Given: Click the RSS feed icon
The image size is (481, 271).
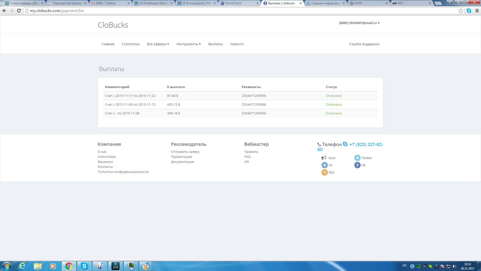Looking at the screenshot, I should [324, 172].
